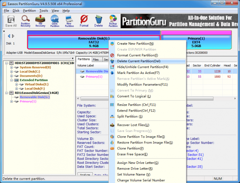Screen dimensions: 240x183
Task: Expand Local Disk(C:) tree node
Action: pyautogui.click(x=12, y=72)
